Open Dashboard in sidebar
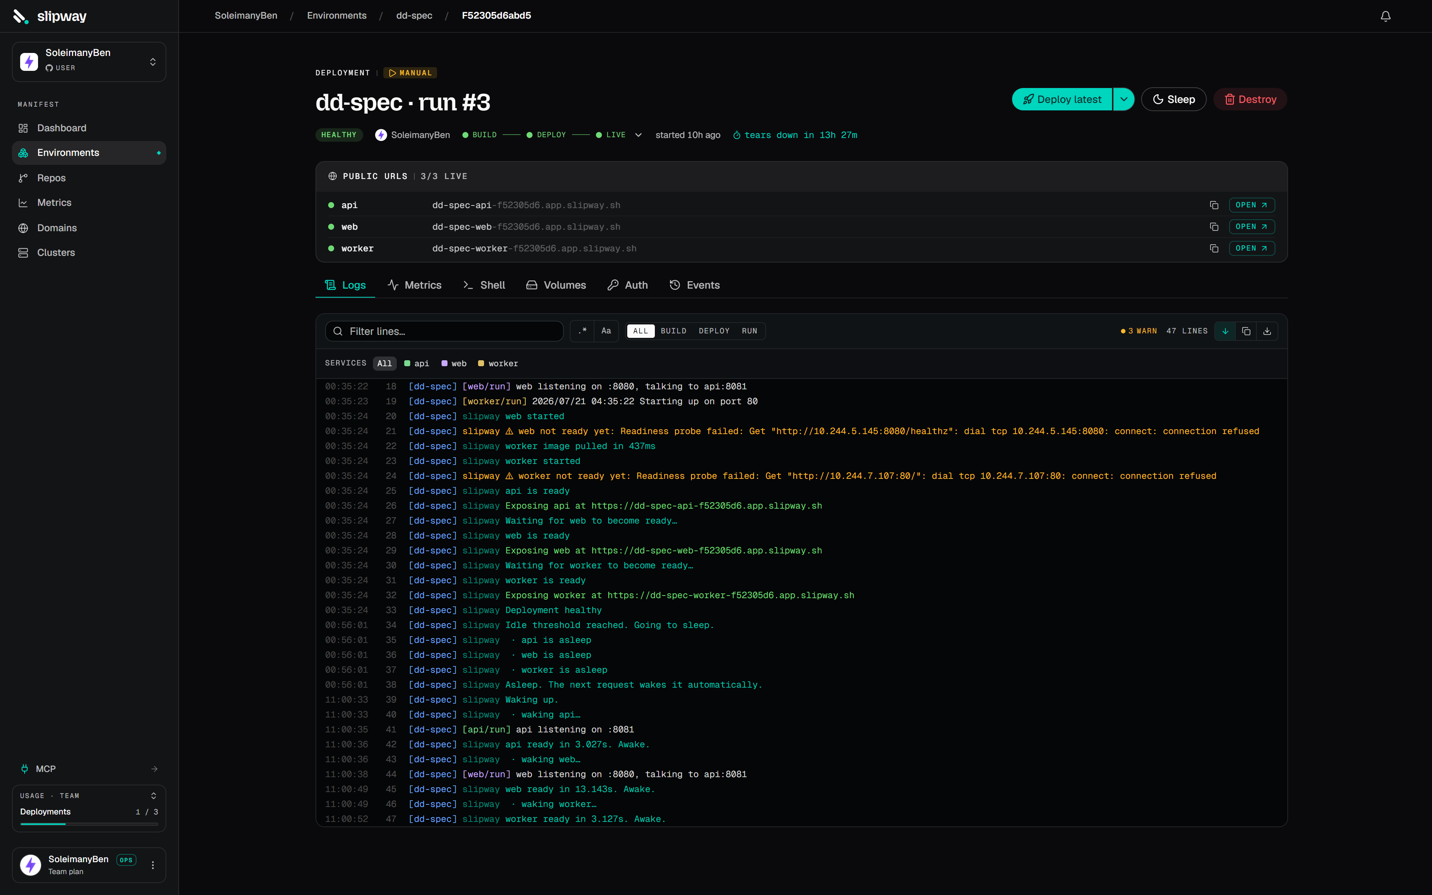 (89, 128)
